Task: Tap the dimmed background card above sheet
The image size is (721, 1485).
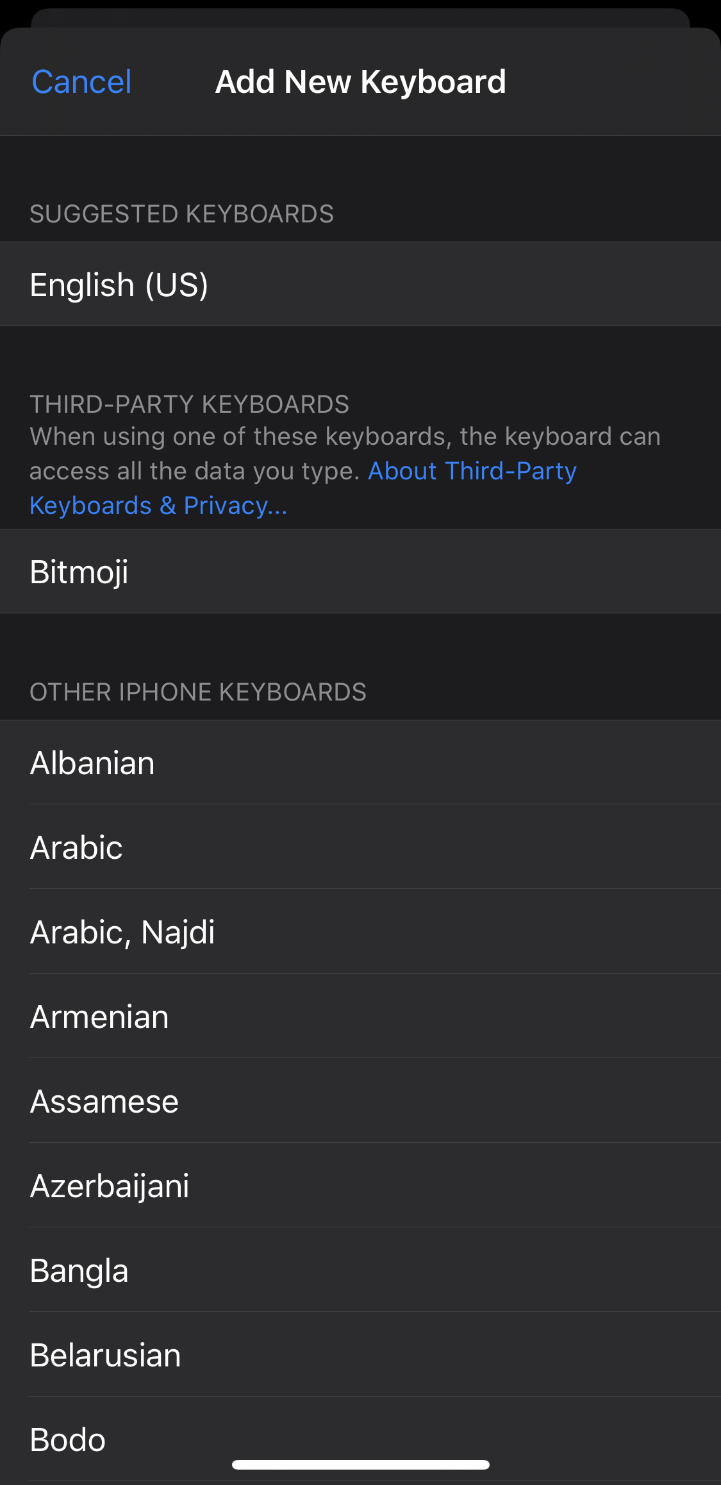Action: click(x=360, y=17)
